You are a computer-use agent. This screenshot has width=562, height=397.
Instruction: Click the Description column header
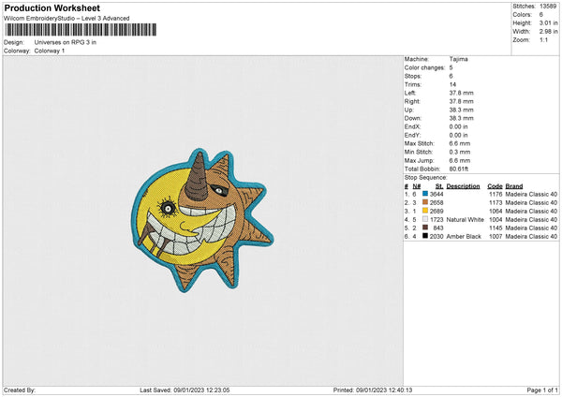[463, 185]
